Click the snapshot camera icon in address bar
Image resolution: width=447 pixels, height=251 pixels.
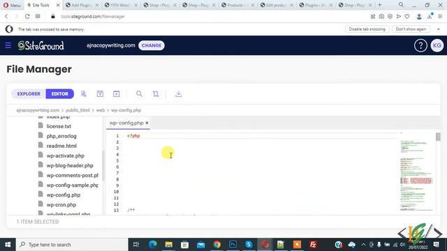click(381, 17)
